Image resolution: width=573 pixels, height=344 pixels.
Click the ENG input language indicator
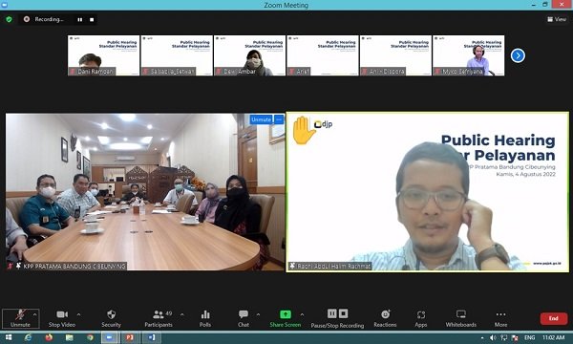[529, 337]
